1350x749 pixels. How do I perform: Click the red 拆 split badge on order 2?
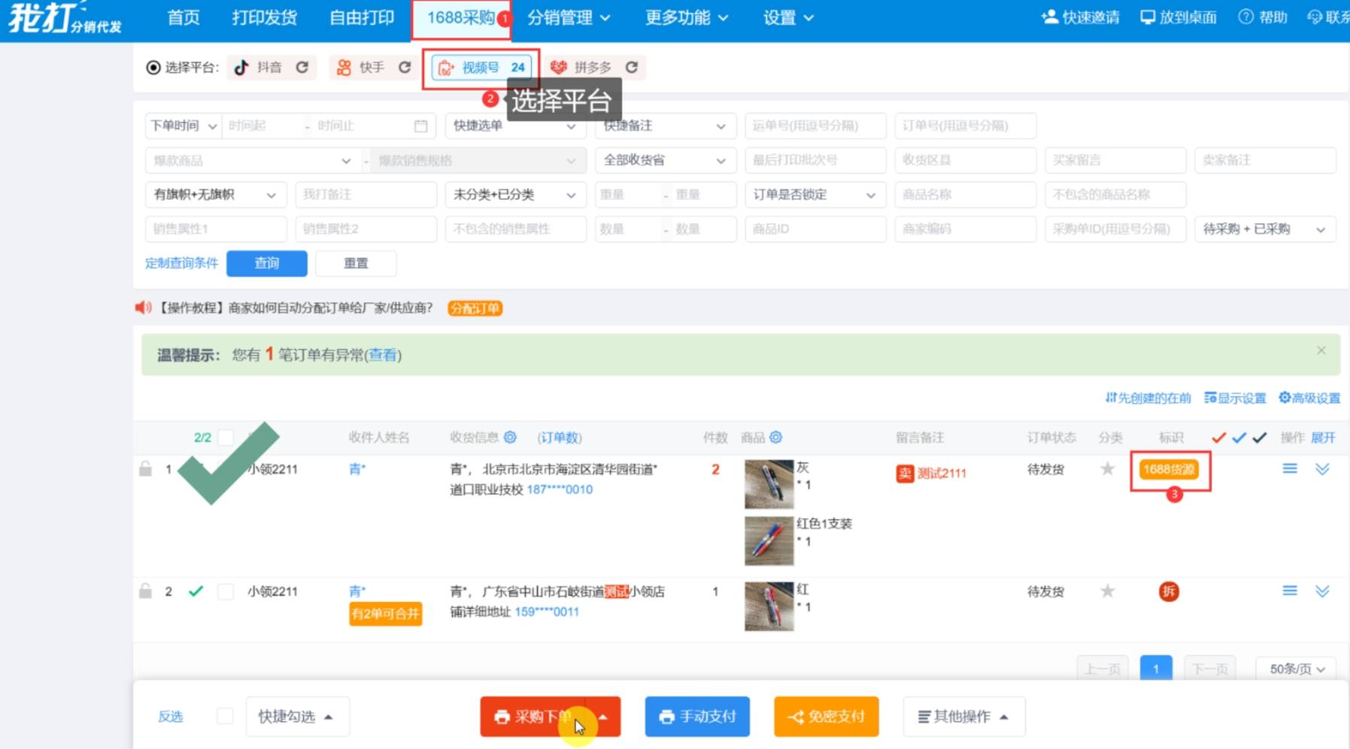1168,592
